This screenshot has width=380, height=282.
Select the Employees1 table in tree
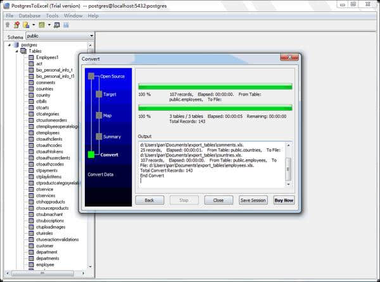(47, 58)
